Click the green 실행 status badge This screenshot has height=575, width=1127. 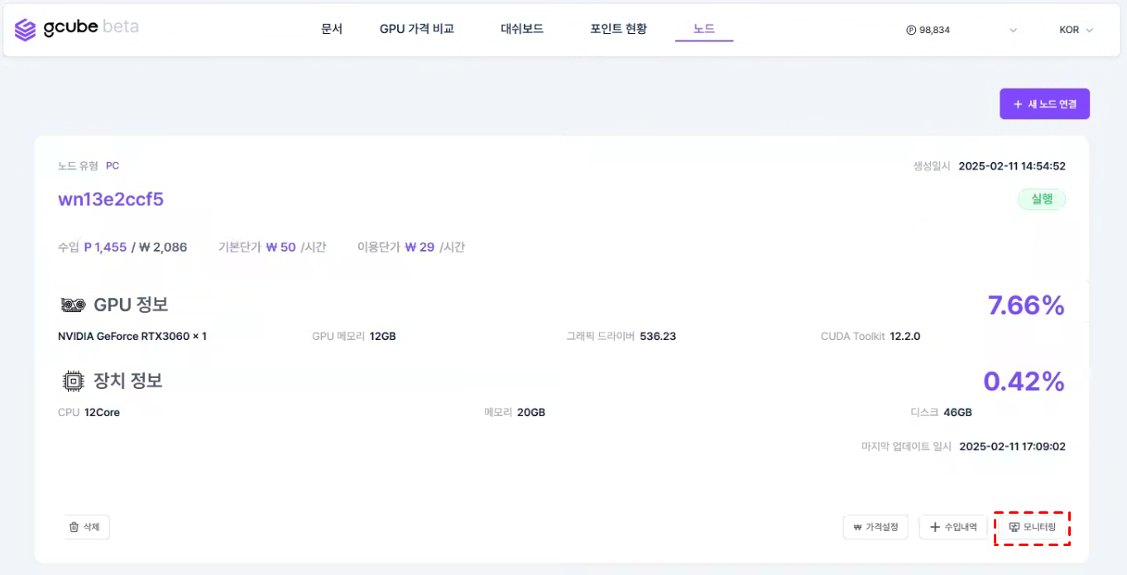tap(1041, 199)
